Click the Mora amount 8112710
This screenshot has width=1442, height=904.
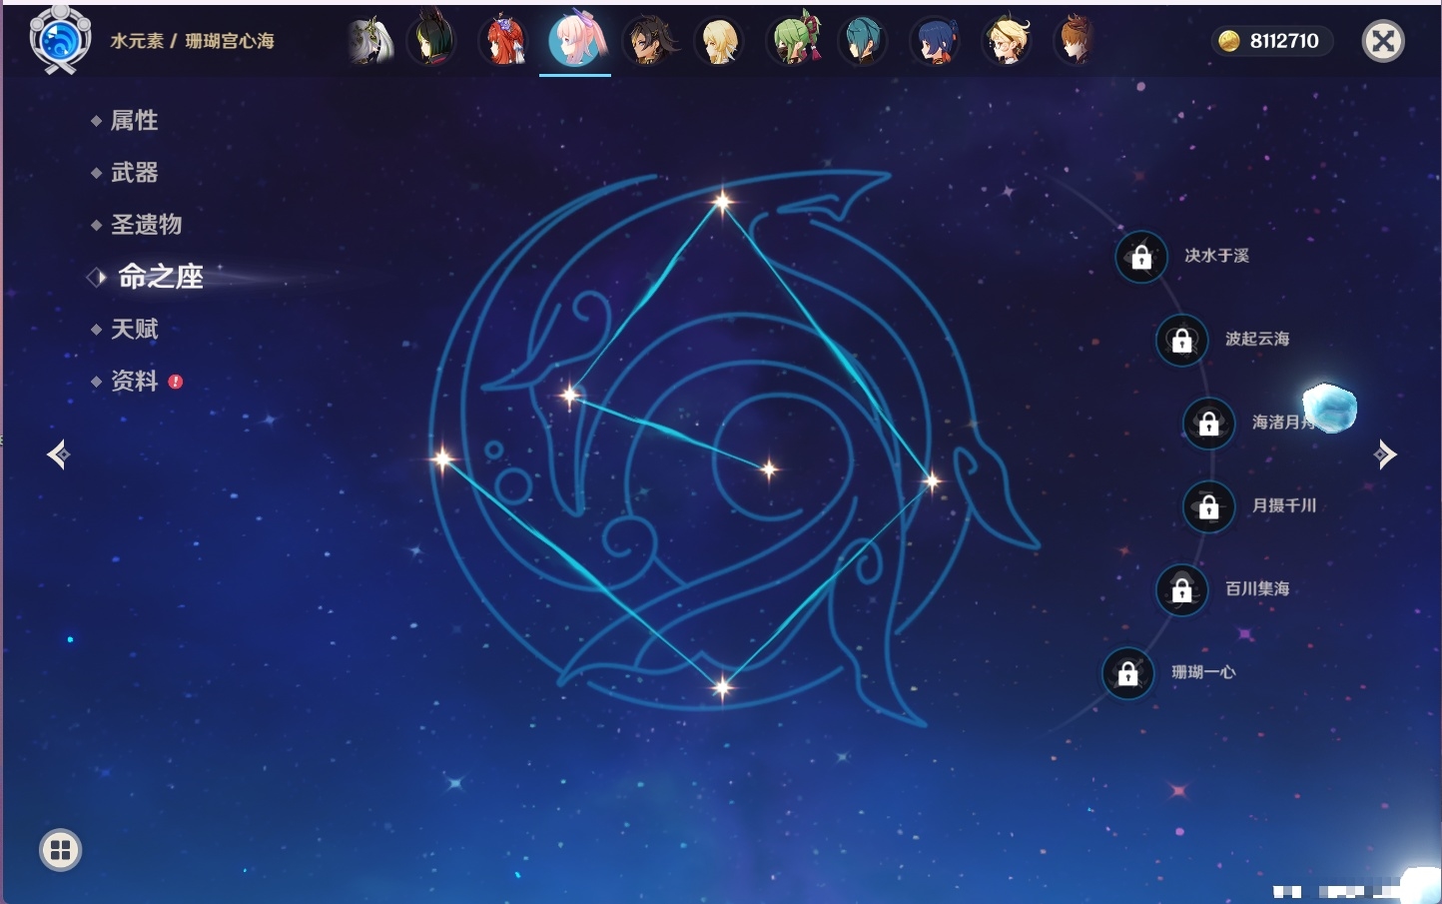click(1284, 41)
